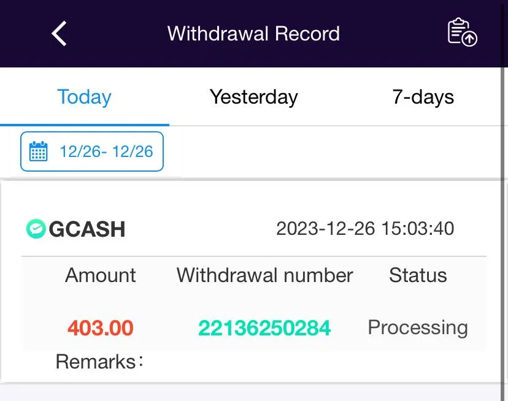Click the GCASH logo icon
The image size is (508, 401).
coord(36,229)
